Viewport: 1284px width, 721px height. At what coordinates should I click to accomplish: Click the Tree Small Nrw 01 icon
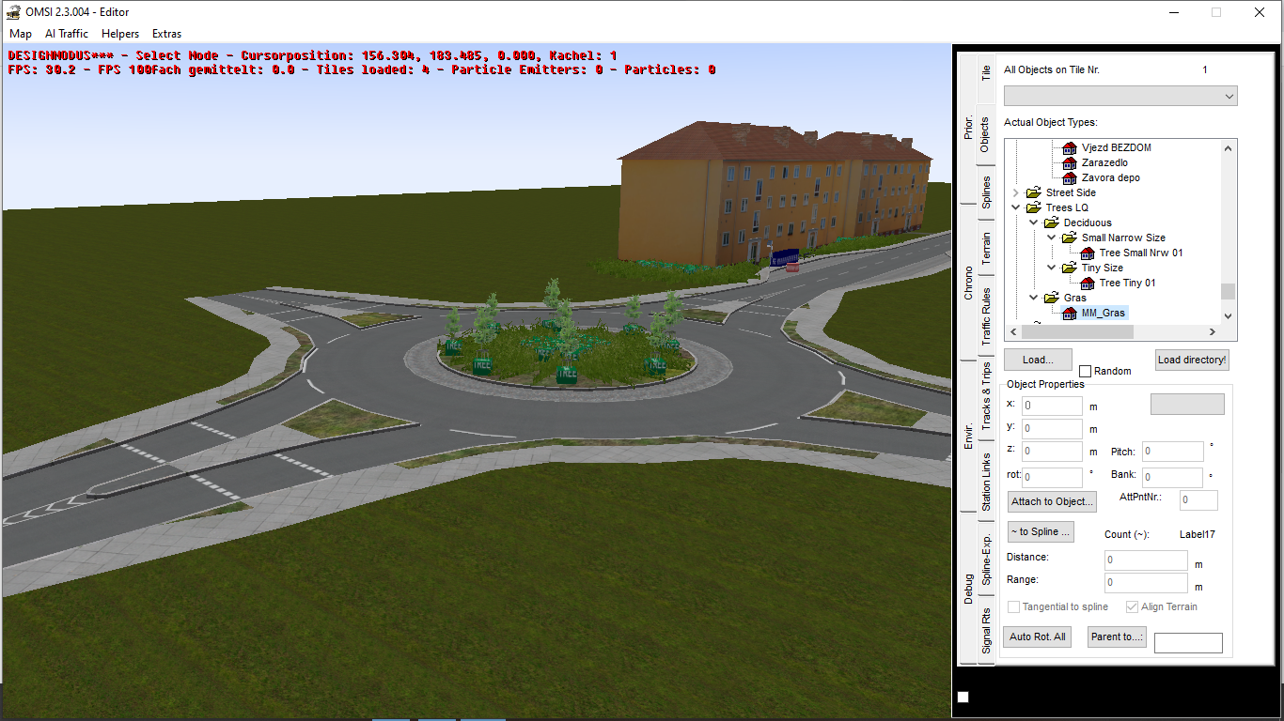[x=1088, y=253]
